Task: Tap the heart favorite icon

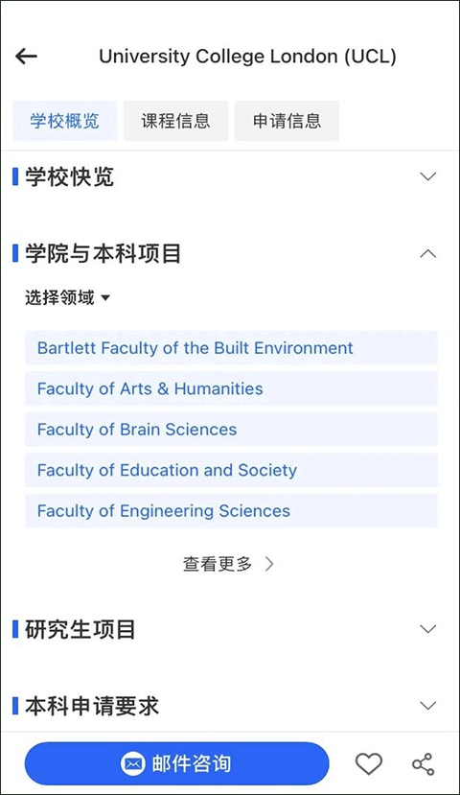Action: [368, 763]
